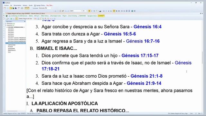Close the topic tree panel
The image size is (206, 116).
coord(25,22)
